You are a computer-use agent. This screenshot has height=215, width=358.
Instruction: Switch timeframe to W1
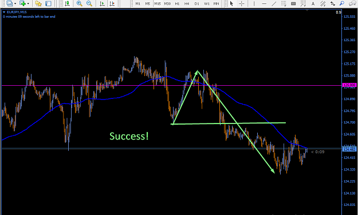click(207, 3)
